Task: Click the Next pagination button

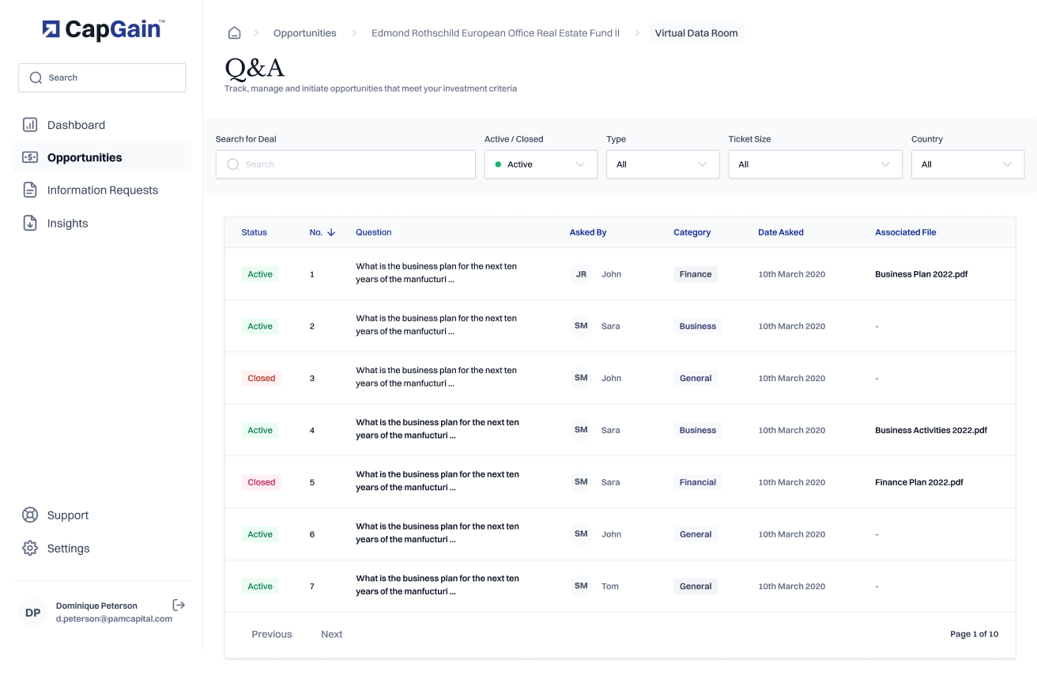Action: 331,634
